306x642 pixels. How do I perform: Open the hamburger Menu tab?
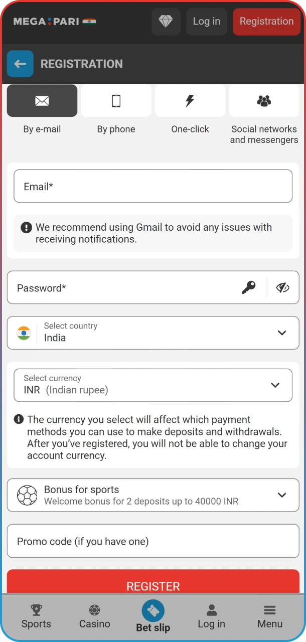[270, 616]
